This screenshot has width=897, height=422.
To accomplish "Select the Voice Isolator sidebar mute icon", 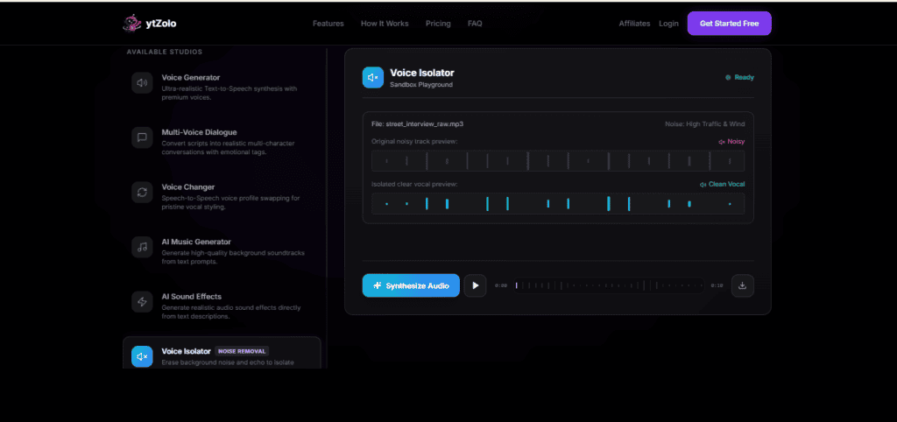I will click(x=143, y=356).
